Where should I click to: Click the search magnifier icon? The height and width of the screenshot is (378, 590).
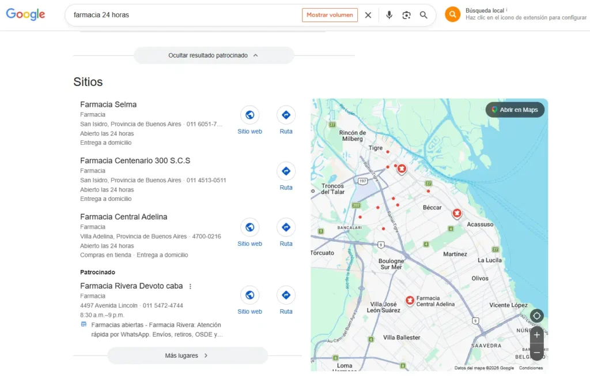423,14
